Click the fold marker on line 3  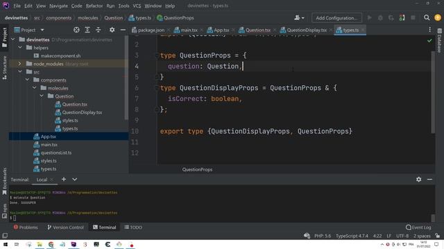coord(157,55)
